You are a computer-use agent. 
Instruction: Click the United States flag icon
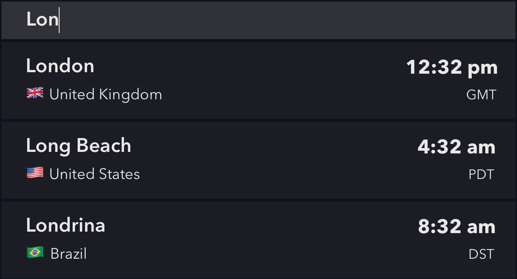(35, 173)
